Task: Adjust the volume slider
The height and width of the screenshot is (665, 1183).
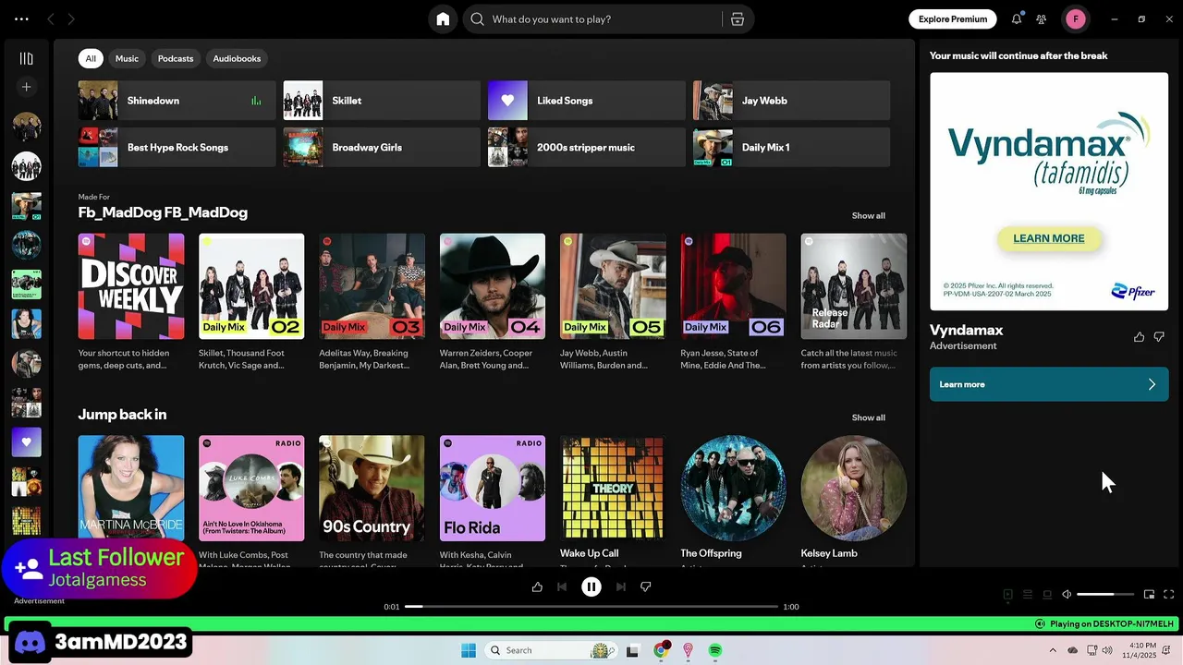Action: tap(1105, 595)
